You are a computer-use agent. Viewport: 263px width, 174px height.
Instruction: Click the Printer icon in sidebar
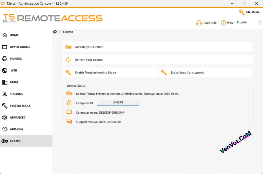(x=5, y=59)
